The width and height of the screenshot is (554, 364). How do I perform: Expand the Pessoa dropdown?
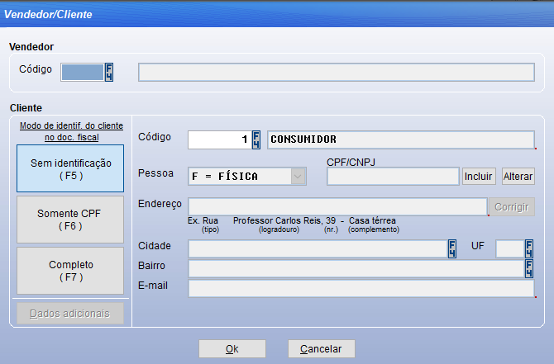click(x=298, y=176)
